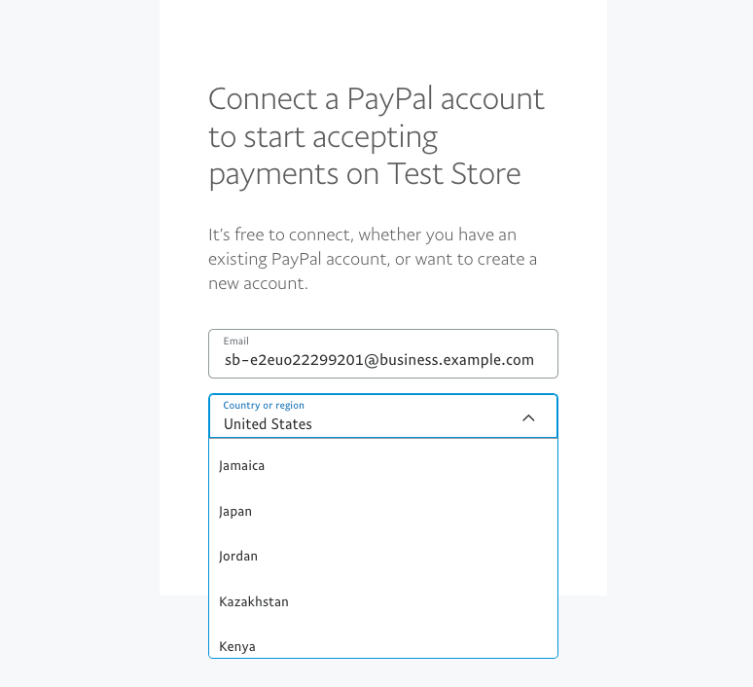Click gray page background left of card

tap(78, 341)
